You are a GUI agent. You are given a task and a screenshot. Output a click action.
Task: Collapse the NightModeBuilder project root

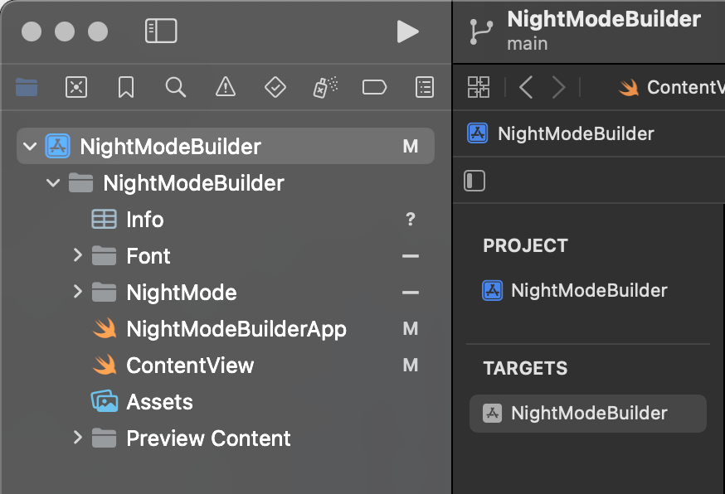click(31, 147)
